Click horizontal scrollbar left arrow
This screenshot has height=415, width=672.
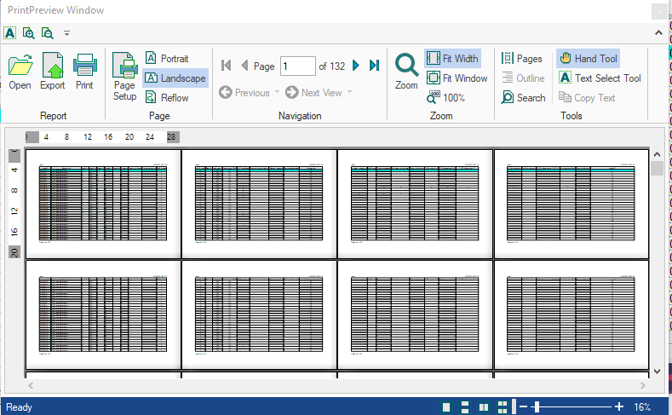[x=31, y=385]
